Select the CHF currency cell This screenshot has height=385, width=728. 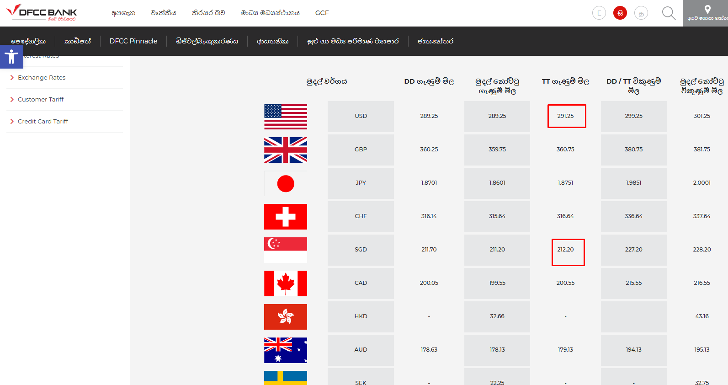[361, 216]
